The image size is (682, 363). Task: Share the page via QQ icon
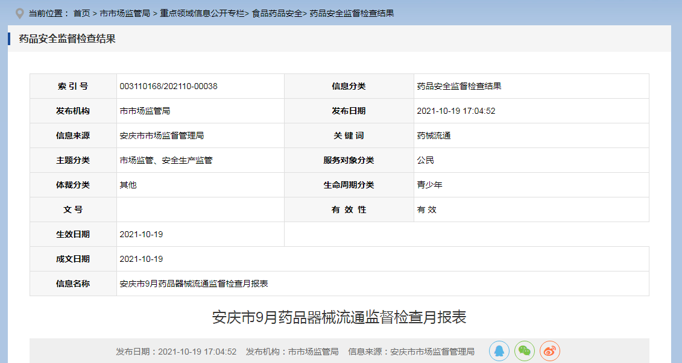499,351
